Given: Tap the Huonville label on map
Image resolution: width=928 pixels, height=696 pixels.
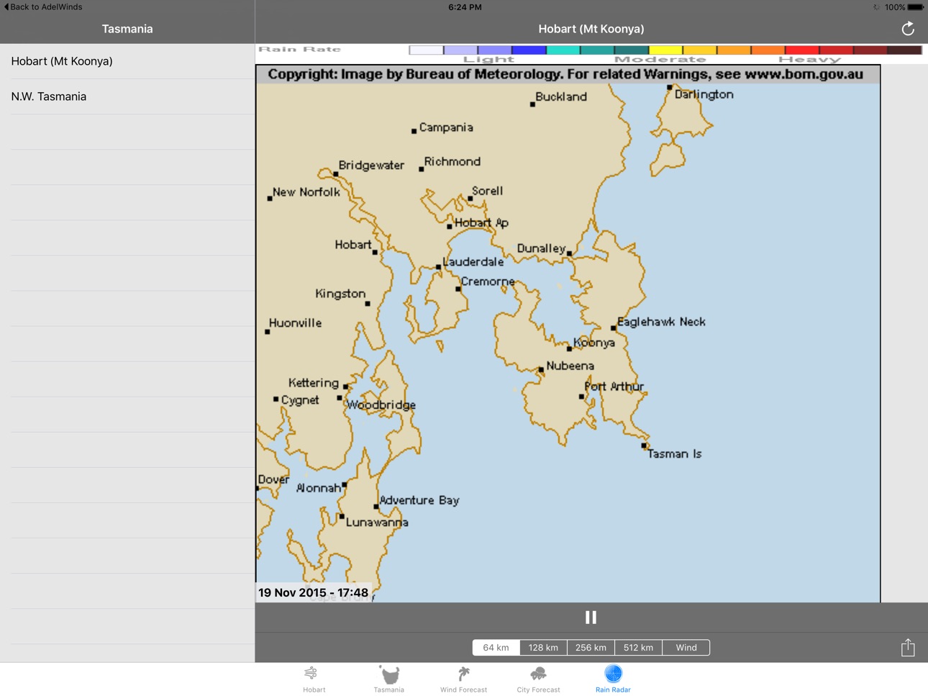Looking at the screenshot, I should (x=295, y=323).
